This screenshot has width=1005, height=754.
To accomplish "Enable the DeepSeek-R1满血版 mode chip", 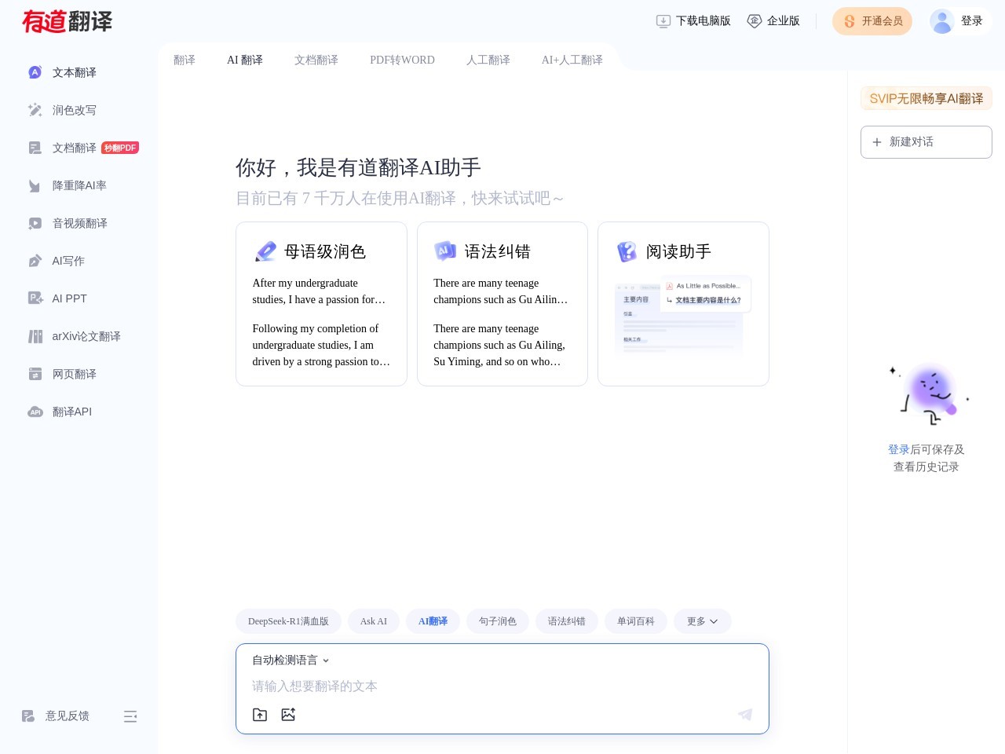I will 288,621.
